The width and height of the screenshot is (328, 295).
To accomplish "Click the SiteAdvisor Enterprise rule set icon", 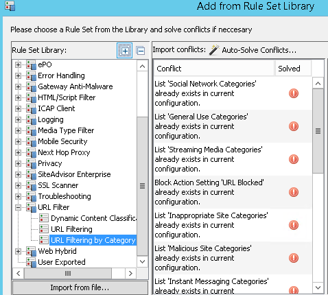I will click(31, 174).
